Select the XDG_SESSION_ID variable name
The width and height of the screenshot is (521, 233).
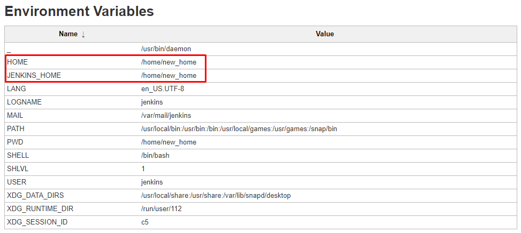coord(37,222)
